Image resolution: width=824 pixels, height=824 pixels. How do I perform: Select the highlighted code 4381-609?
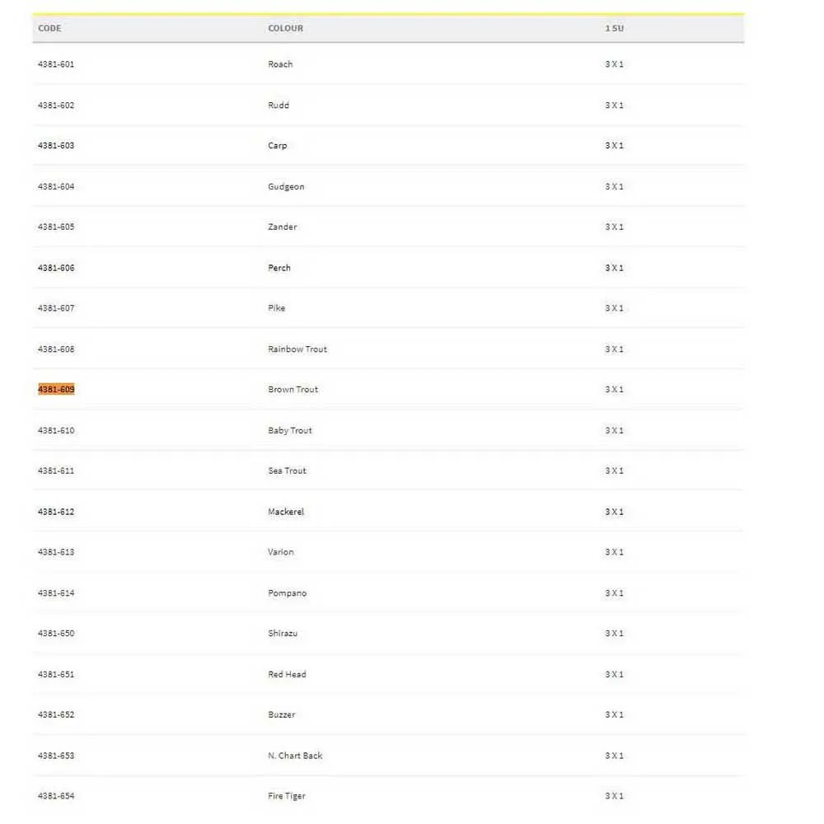pos(56,389)
